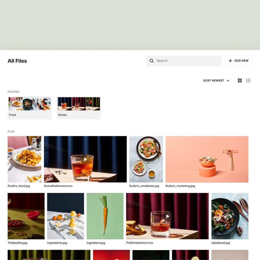Click the Add New button
This screenshot has width=260, height=260.
point(238,61)
